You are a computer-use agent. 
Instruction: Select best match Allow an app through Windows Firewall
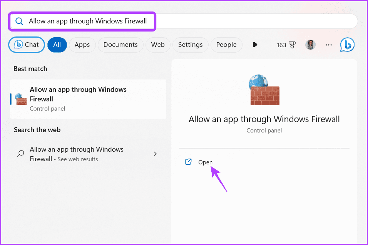(88, 99)
